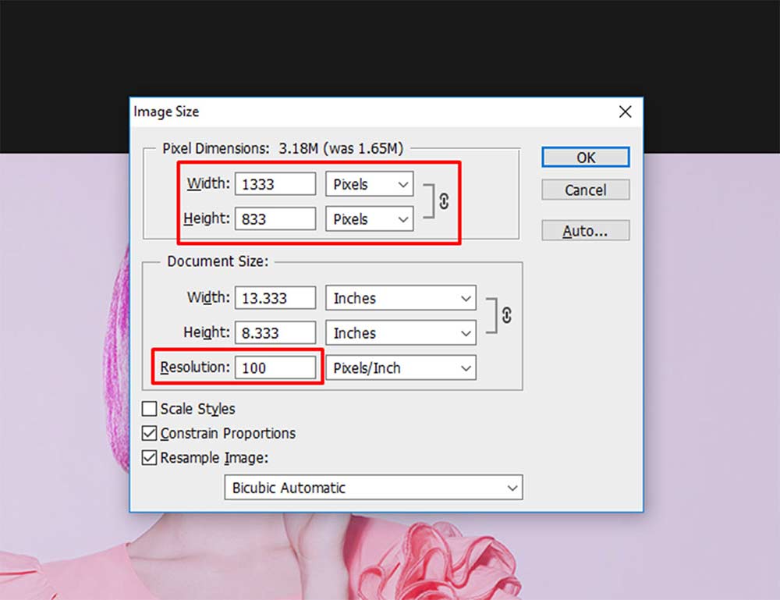Open the document Width units dropdown showing Inches
The width and height of the screenshot is (780, 600).
pos(400,298)
